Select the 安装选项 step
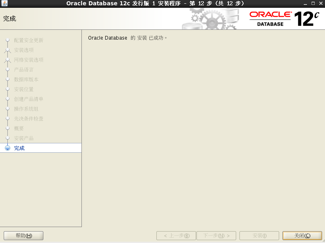325x243 pixels. [24, 50]
